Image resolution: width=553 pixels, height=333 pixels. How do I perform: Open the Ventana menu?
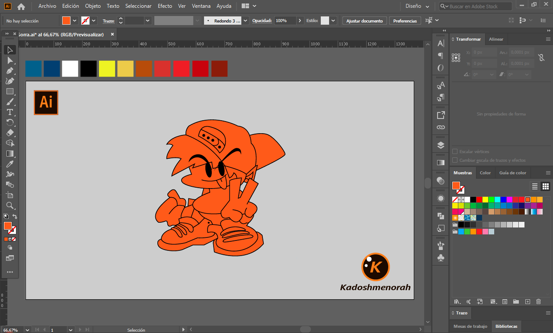(x=201, y=6)
